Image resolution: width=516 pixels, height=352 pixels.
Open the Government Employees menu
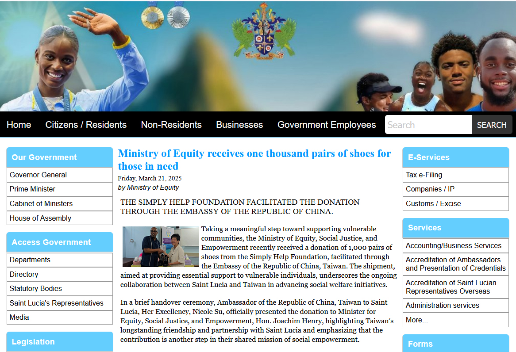click(x=327, y=125)
